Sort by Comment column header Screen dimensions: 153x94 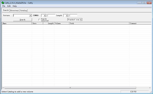140,23
